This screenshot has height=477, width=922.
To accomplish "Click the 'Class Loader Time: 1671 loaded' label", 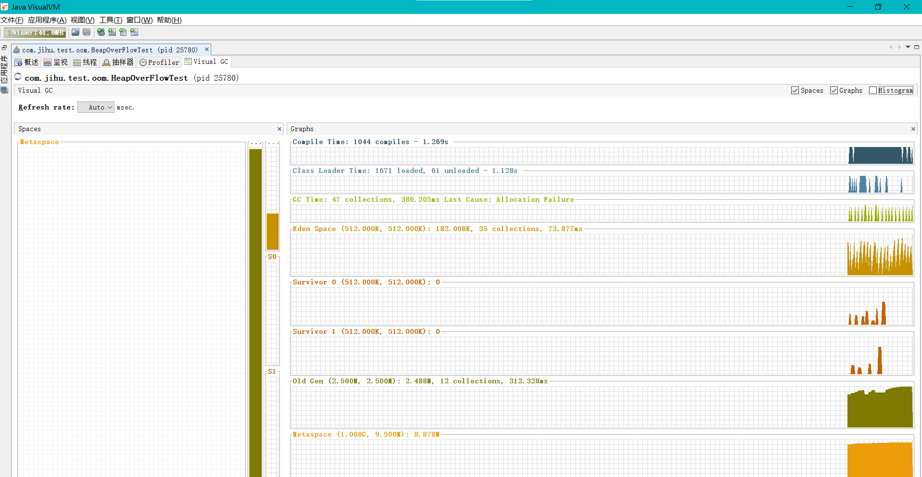I will tap(358, 171).
